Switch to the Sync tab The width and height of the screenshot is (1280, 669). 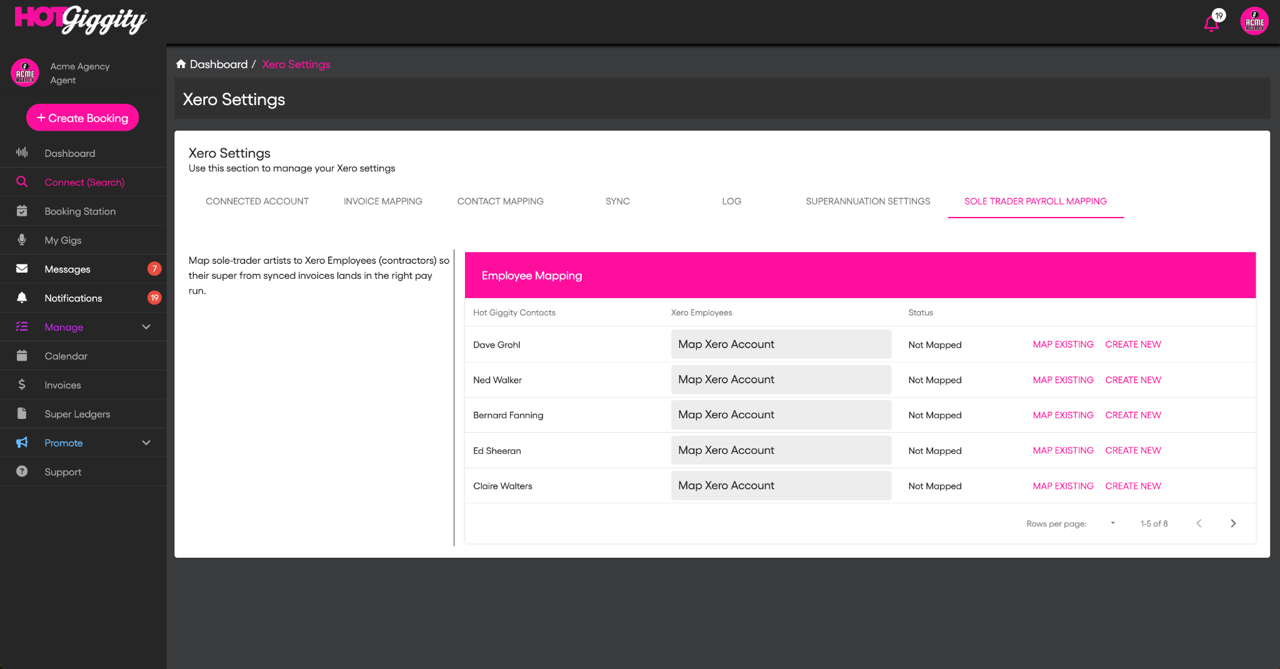pos(617,201)
